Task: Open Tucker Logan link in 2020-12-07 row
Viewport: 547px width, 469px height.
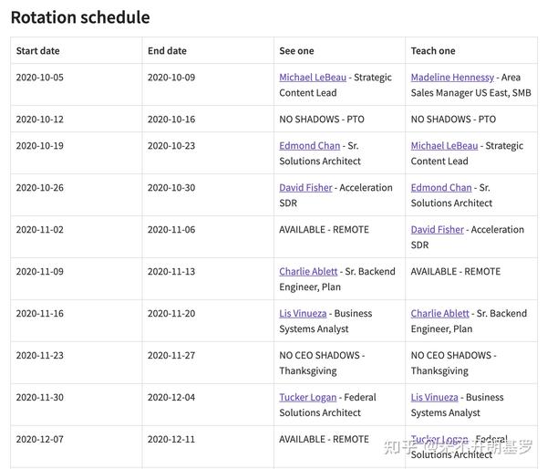Action: [x=439, y=440]
